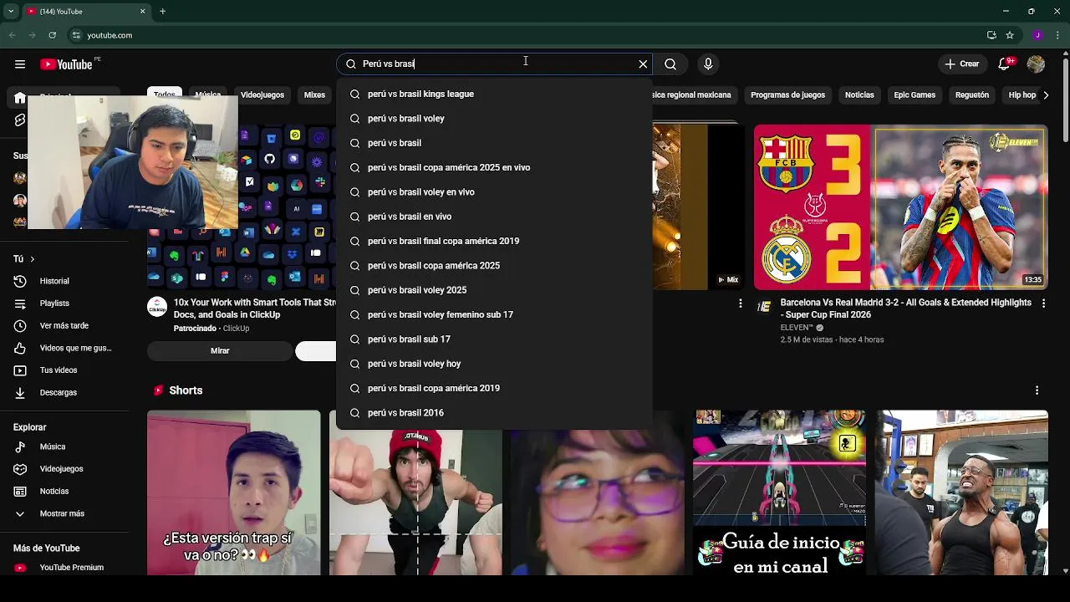This screenshot has width=1070, height=602.
Task: Open ClickUp ad title link
Action: pyautogui.click(x=255, y=309)
